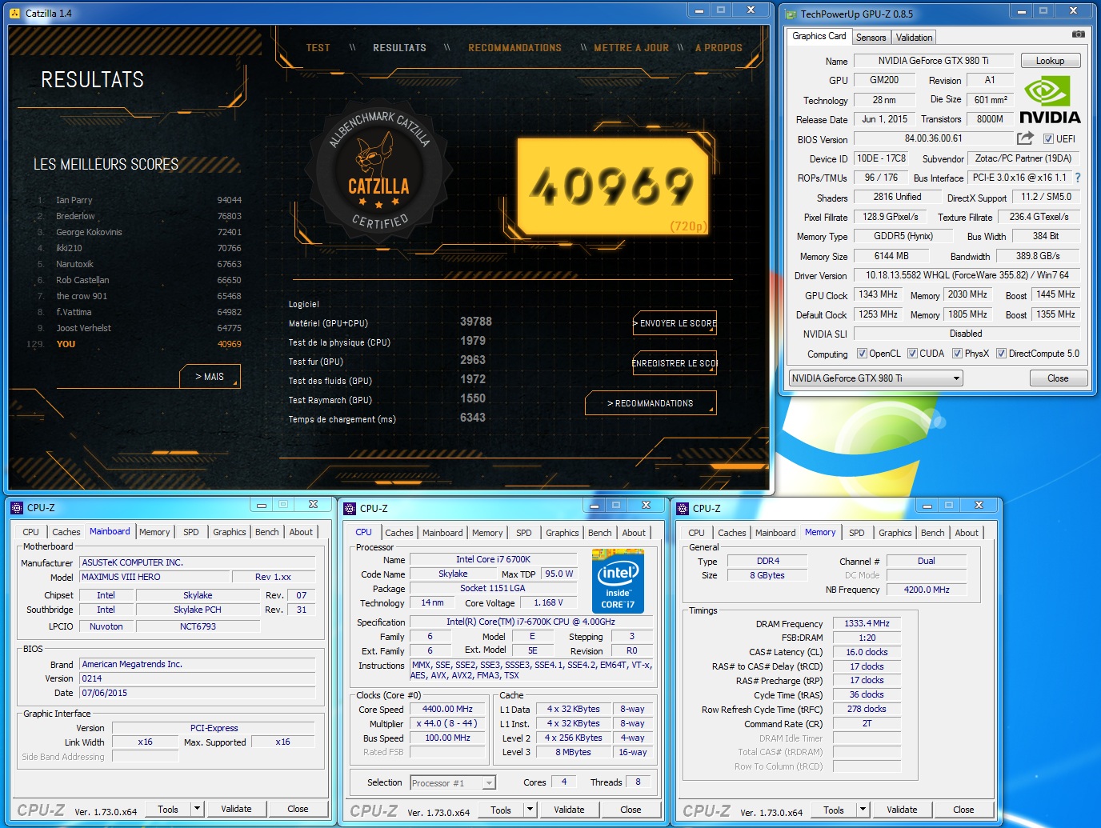1101x828 pixels.
Task: Click the BIOS share/export icon in GPU-Z
Action: pos(1025,138)
